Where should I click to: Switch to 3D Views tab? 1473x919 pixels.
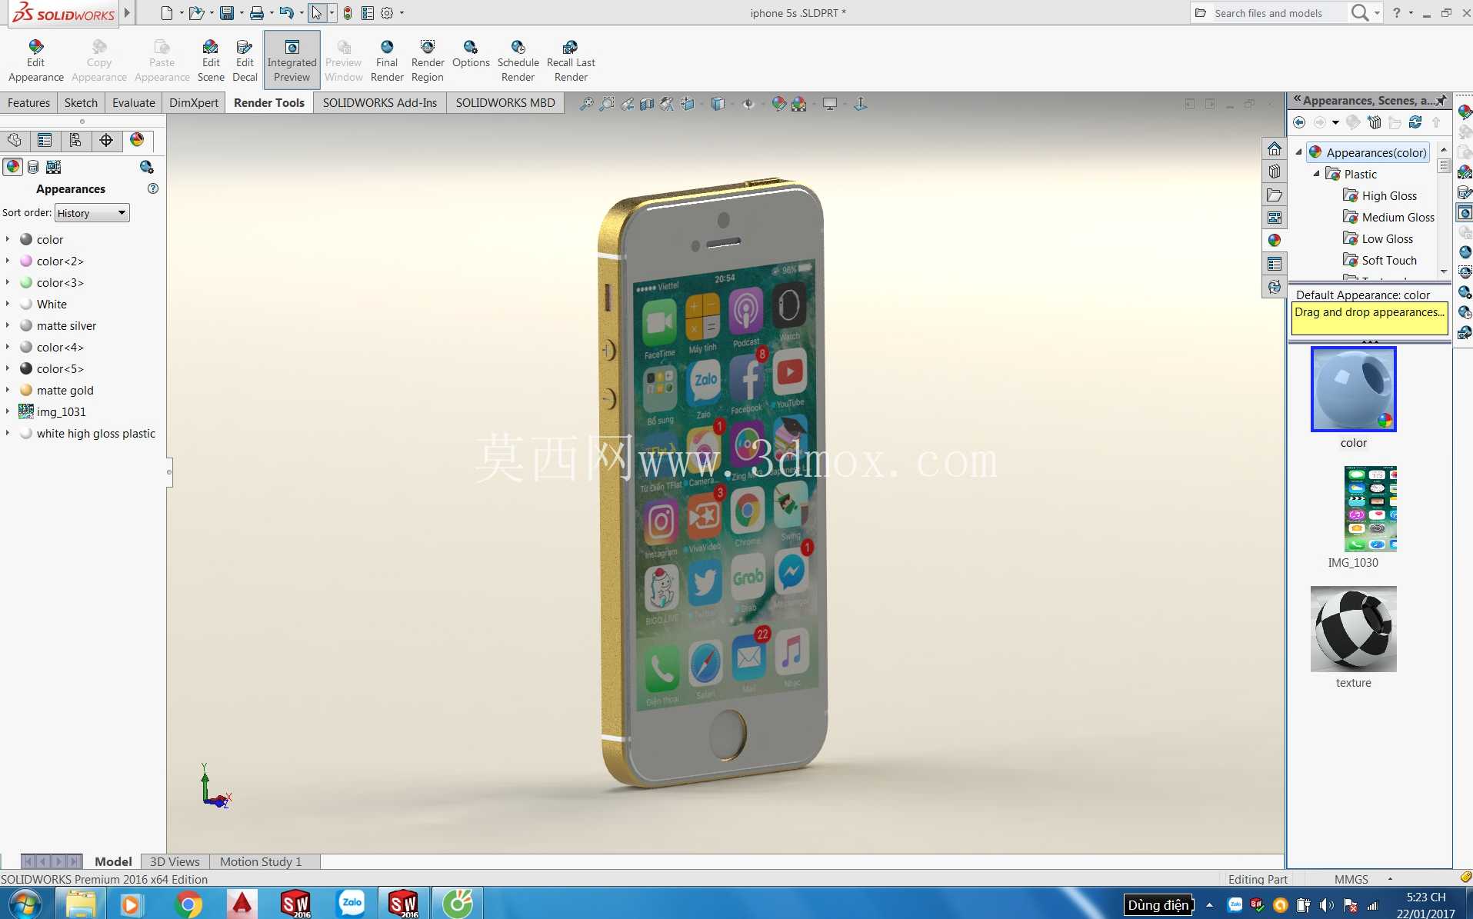(175, 861)
